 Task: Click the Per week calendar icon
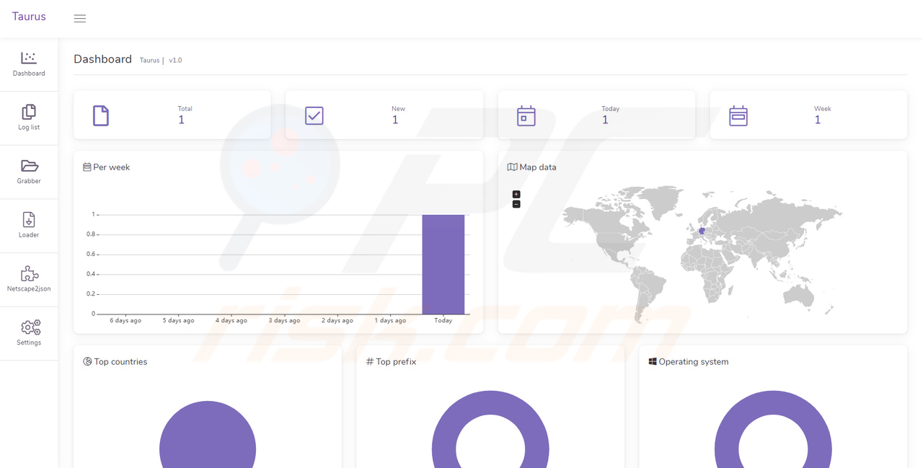pos(87,167)
